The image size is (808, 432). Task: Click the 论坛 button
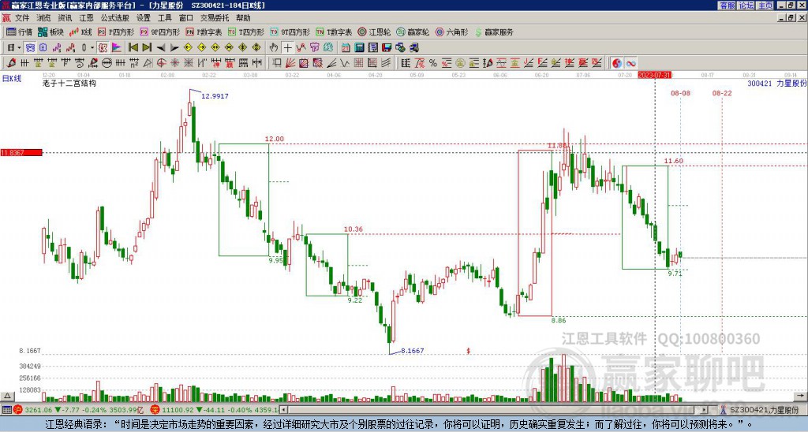click(x=746, y=6)
